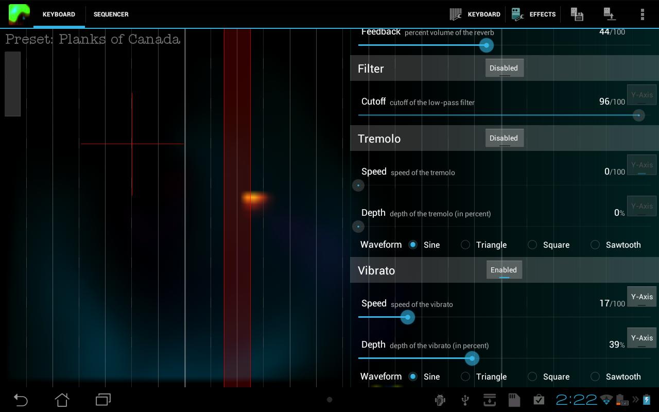
Task: Click the Tremolo Depth slider handle
Action: pyautogui.click(x=358, y=227)
